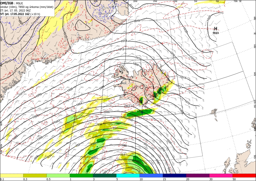Viewport: 256px width, 181px height.
Task: Select the blue 10–15 legend band
Action: pyautogui.click(x=151, y=176)
